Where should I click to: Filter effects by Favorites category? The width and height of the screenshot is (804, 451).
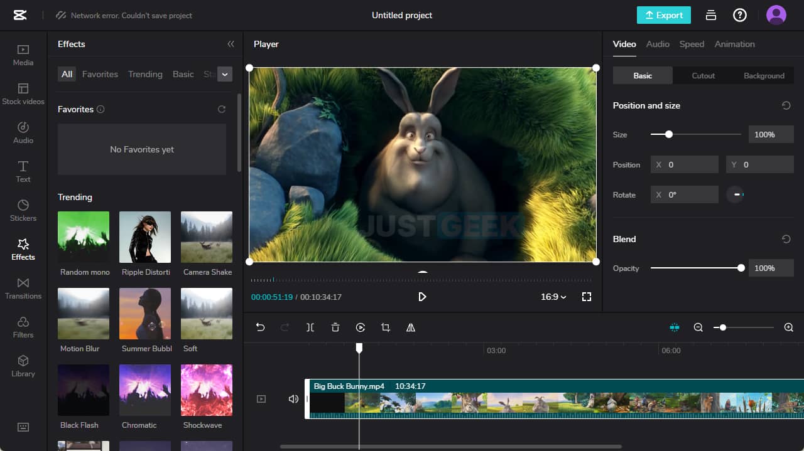click(x=100, y=74)
